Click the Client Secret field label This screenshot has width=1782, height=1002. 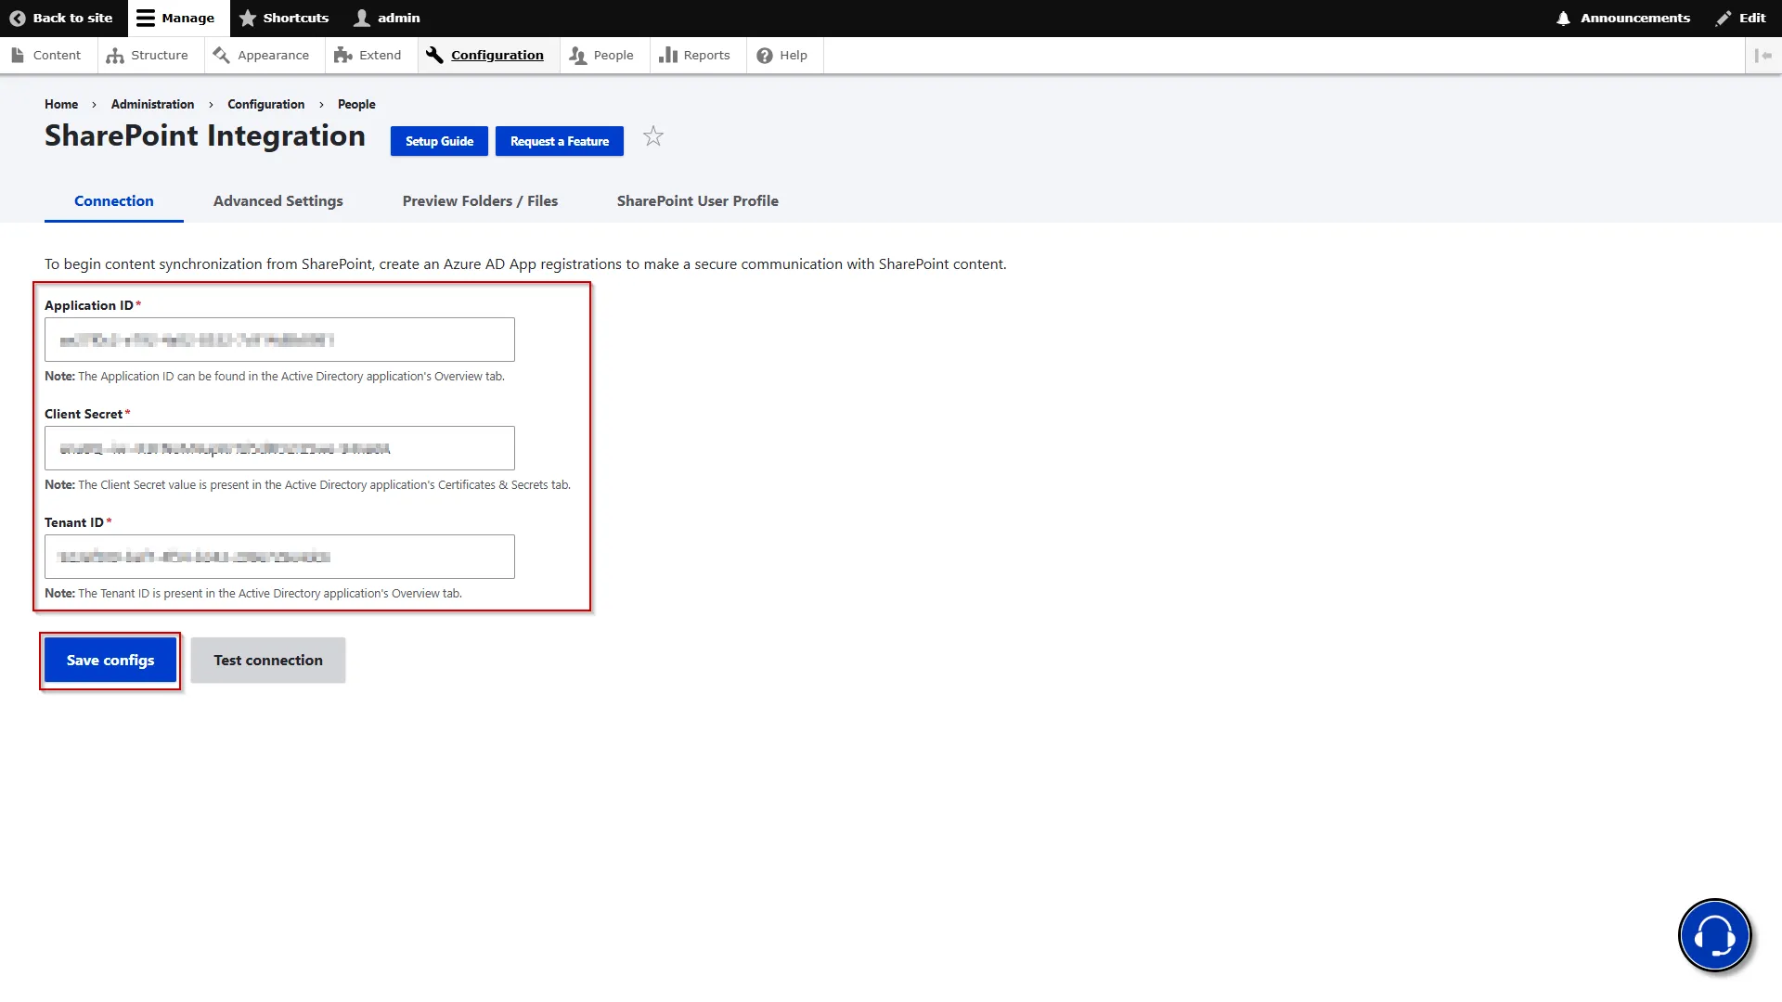[84, 414]
